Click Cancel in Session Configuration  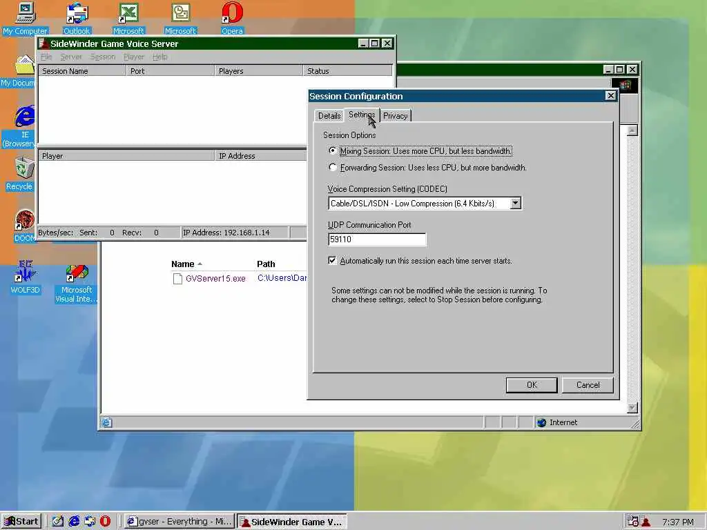tap(588, 385)
